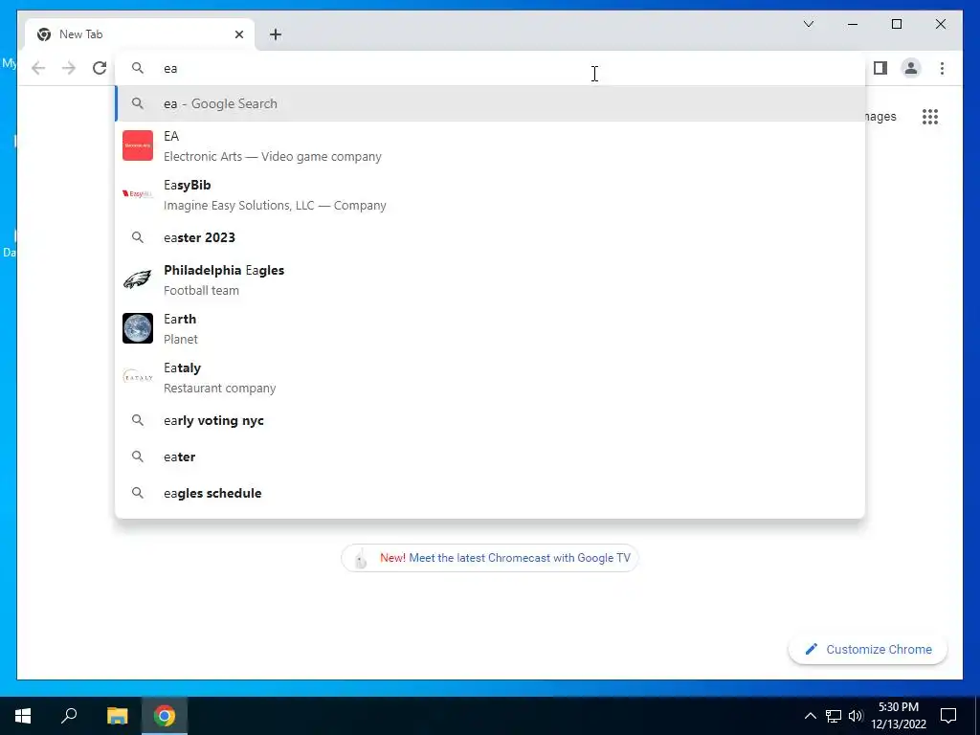Click the pencil icon on Customize Chrome

[x=811, y=650]
